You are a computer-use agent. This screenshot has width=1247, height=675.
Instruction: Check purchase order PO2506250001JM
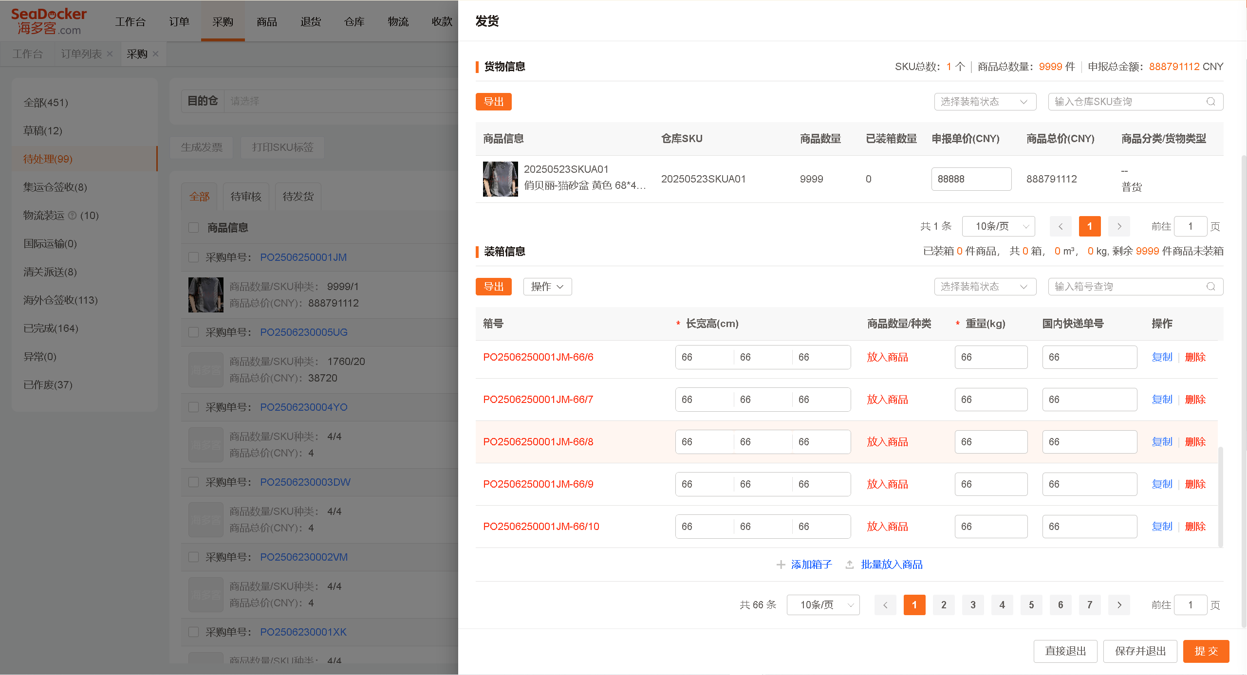click(x=194, y=257)
